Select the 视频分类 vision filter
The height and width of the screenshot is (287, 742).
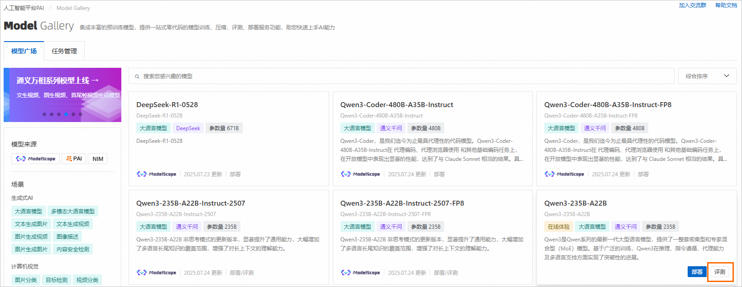87,280
